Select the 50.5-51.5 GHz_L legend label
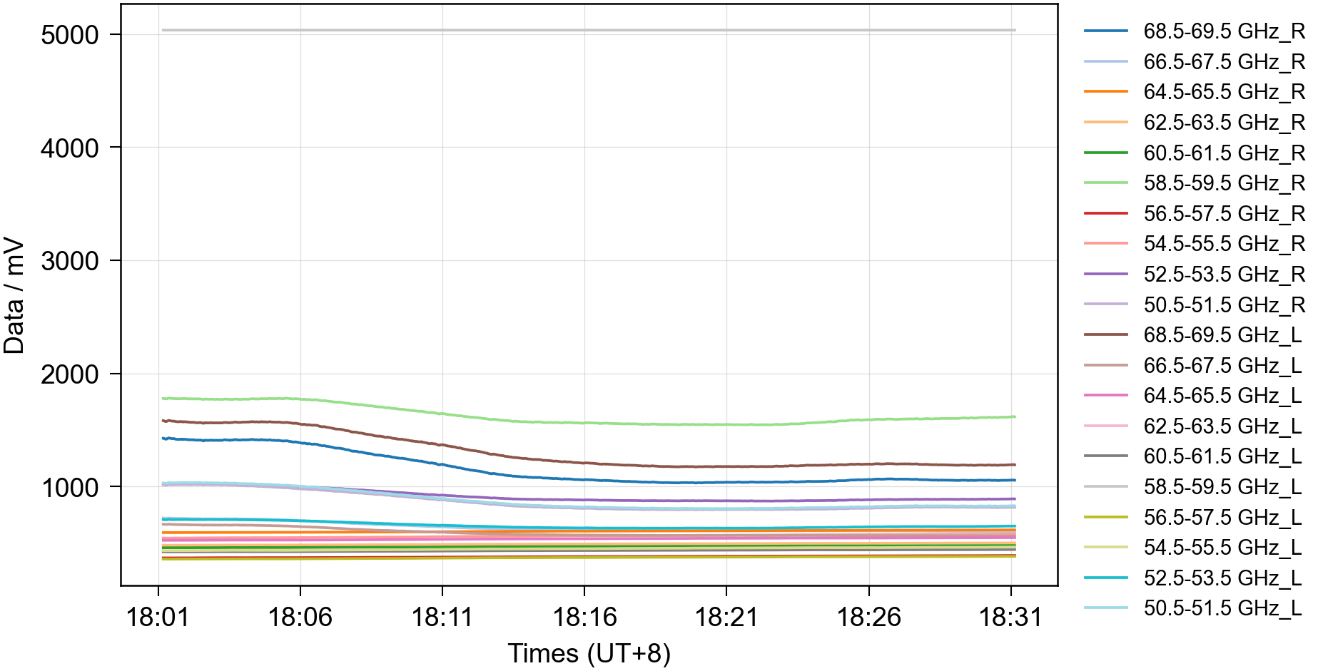1318x671 pixels. pos(1222,608)
